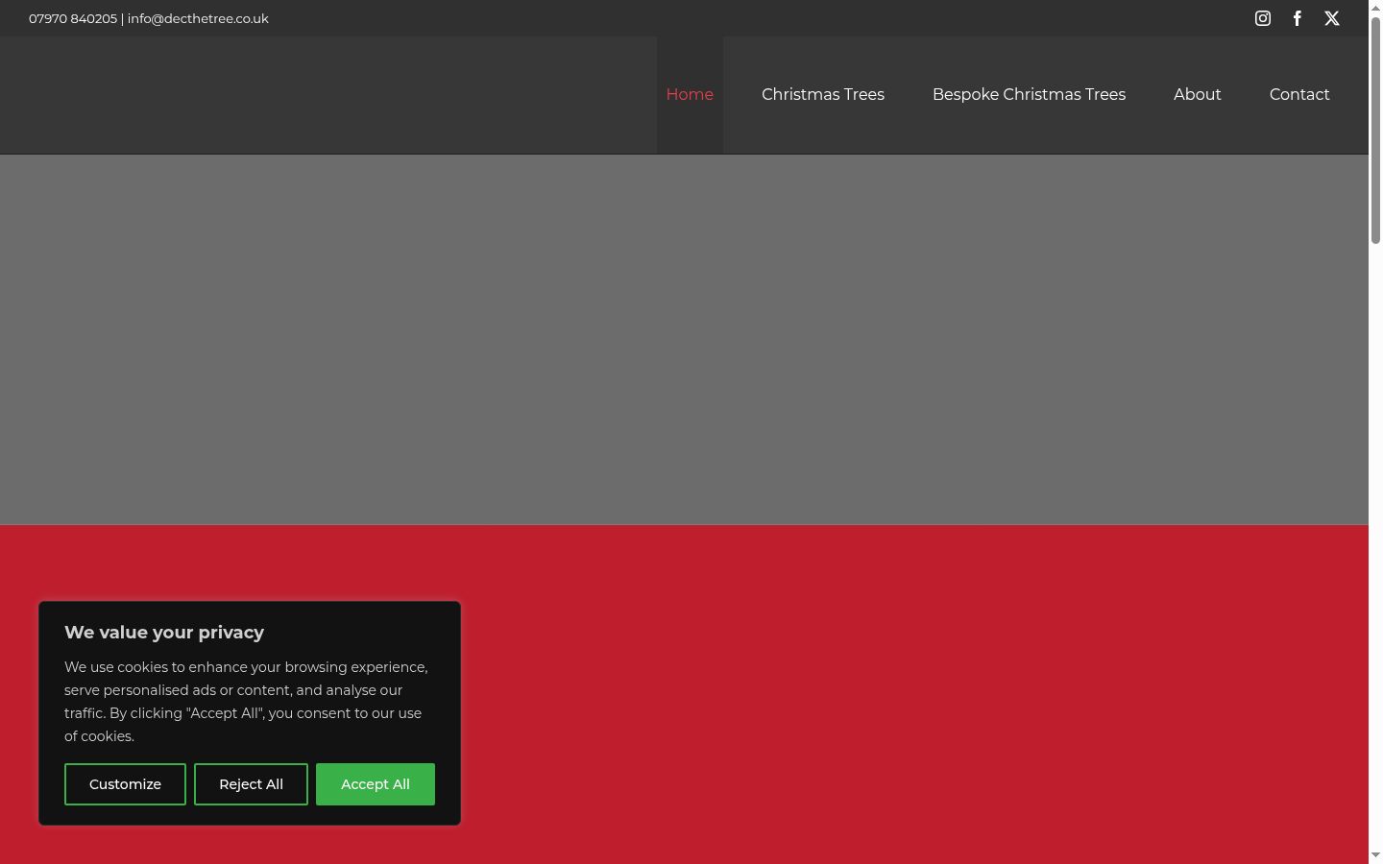Open the Instagram social icon
Image resolution: width=1383 pixels, height=864 pixels.
click(1263, 18)
